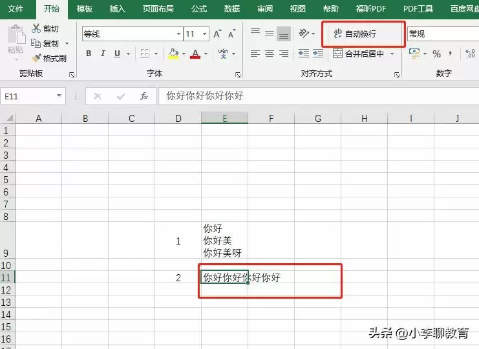Apply comma style number icon
479x349 pixels.
click(450, 54)
